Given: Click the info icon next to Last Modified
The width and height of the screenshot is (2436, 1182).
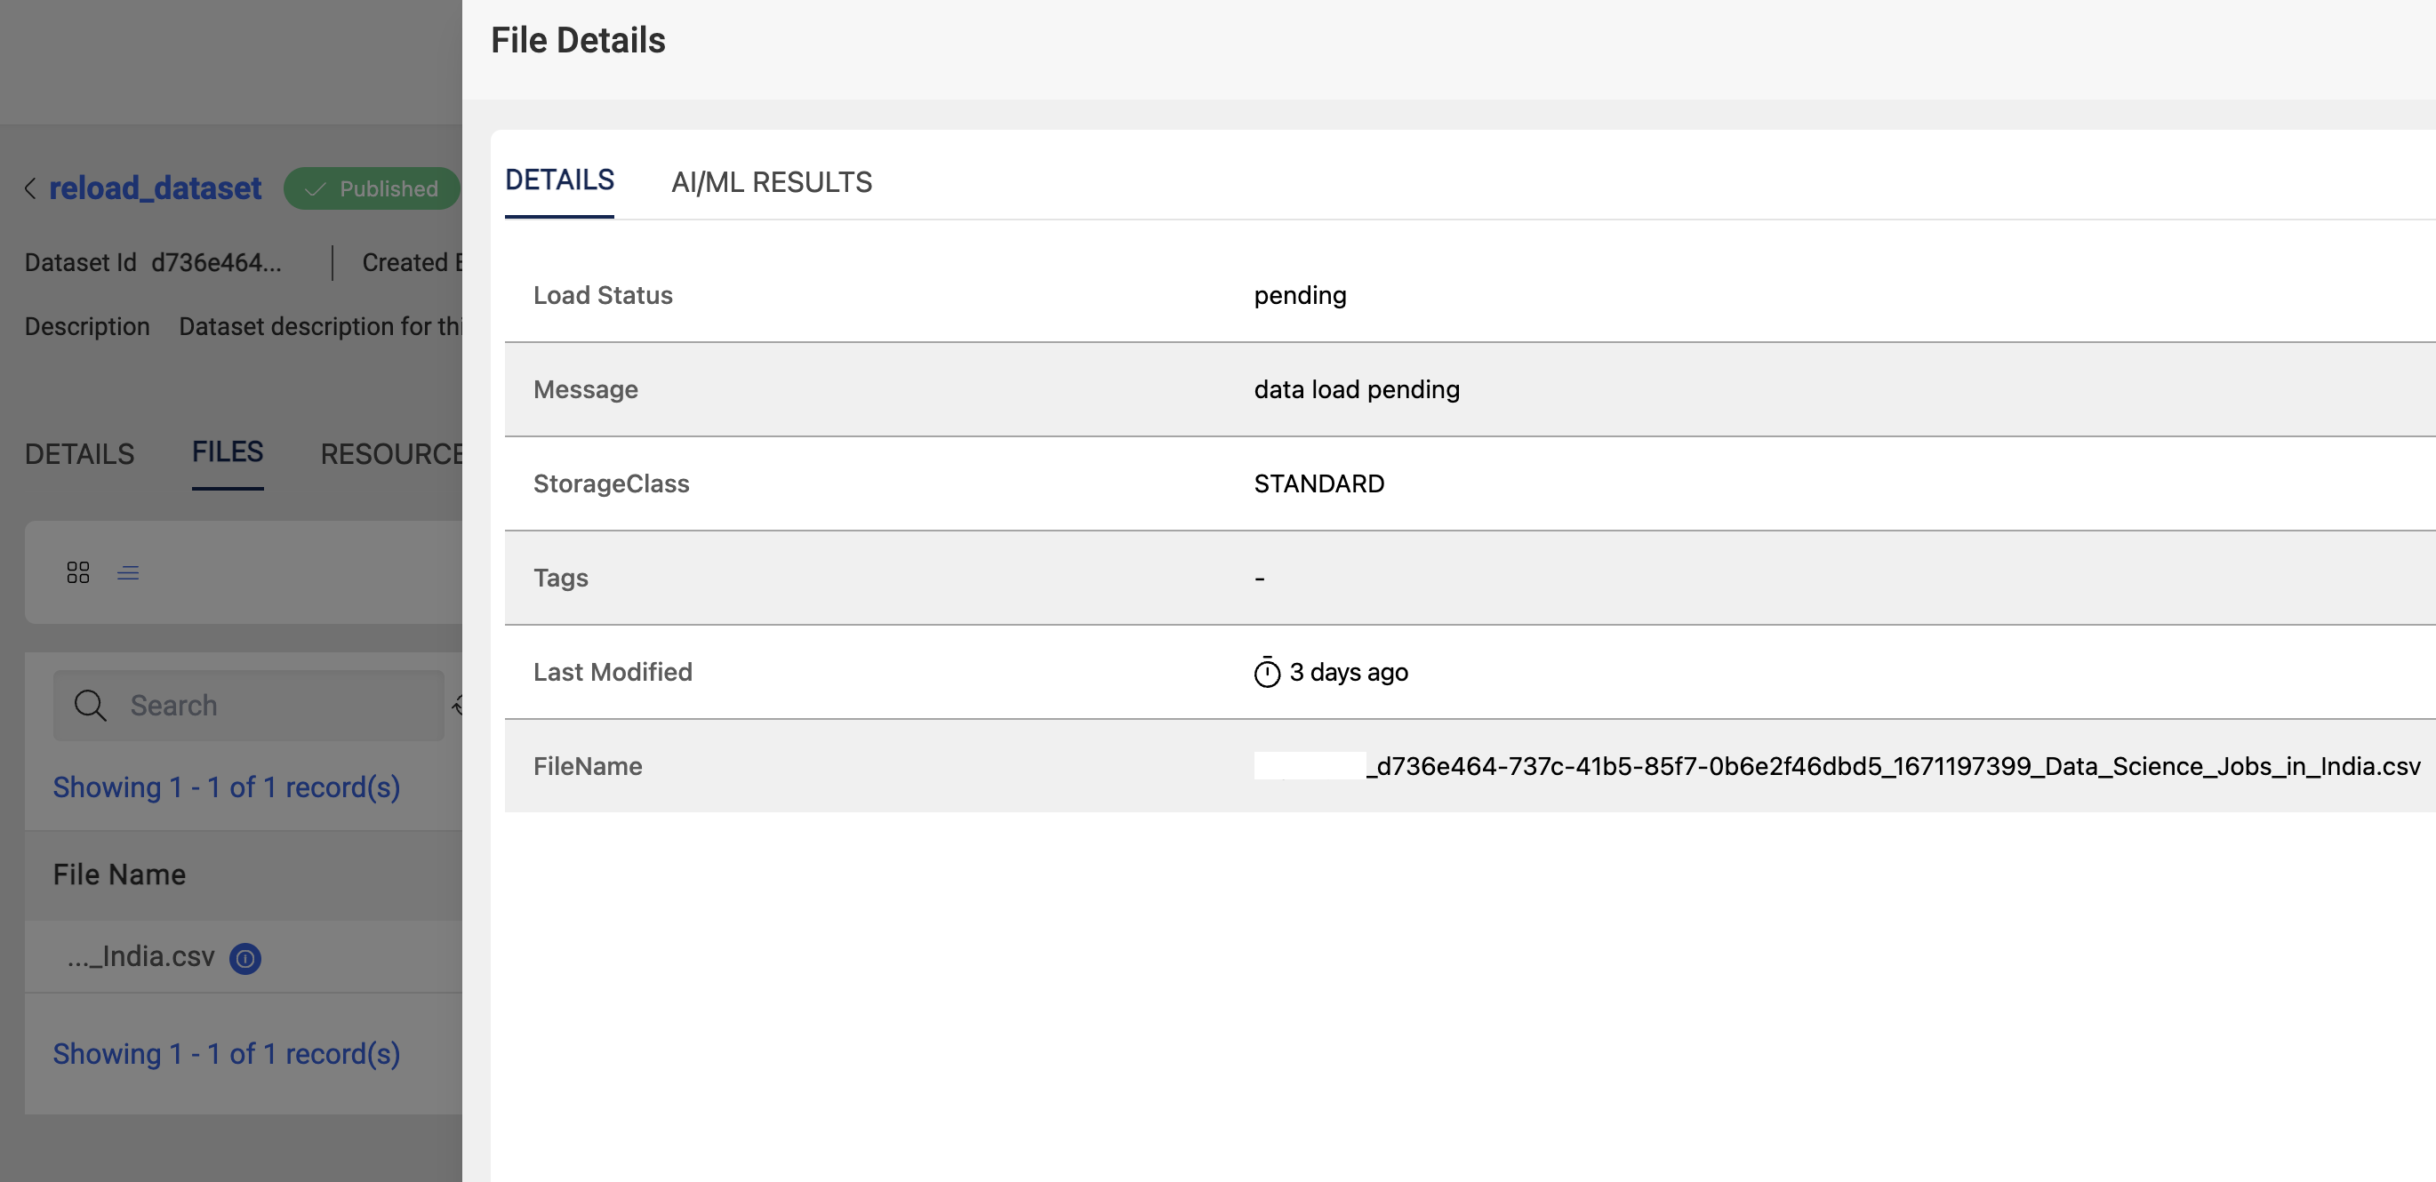Looking at the screenshot, I should pos(1266,671).
